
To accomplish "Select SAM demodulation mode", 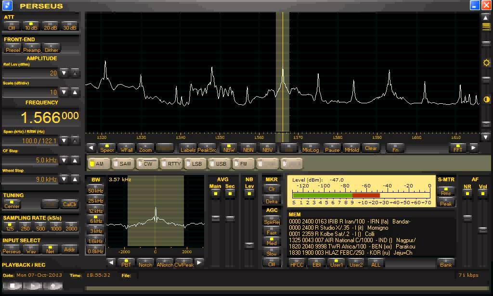I will coord(123,163).
